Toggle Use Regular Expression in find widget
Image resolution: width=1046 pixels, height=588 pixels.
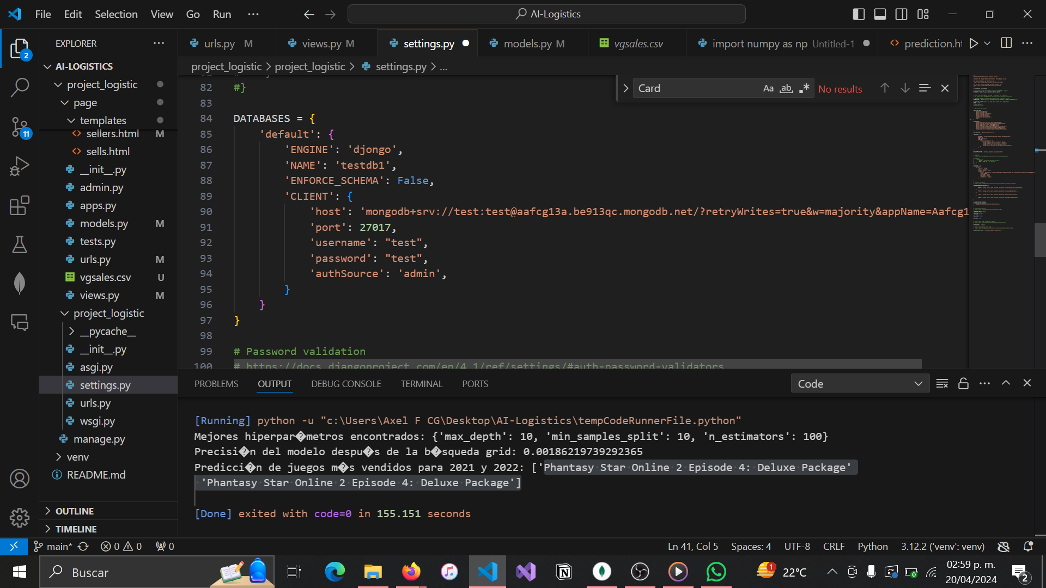[x=804, y=88]
